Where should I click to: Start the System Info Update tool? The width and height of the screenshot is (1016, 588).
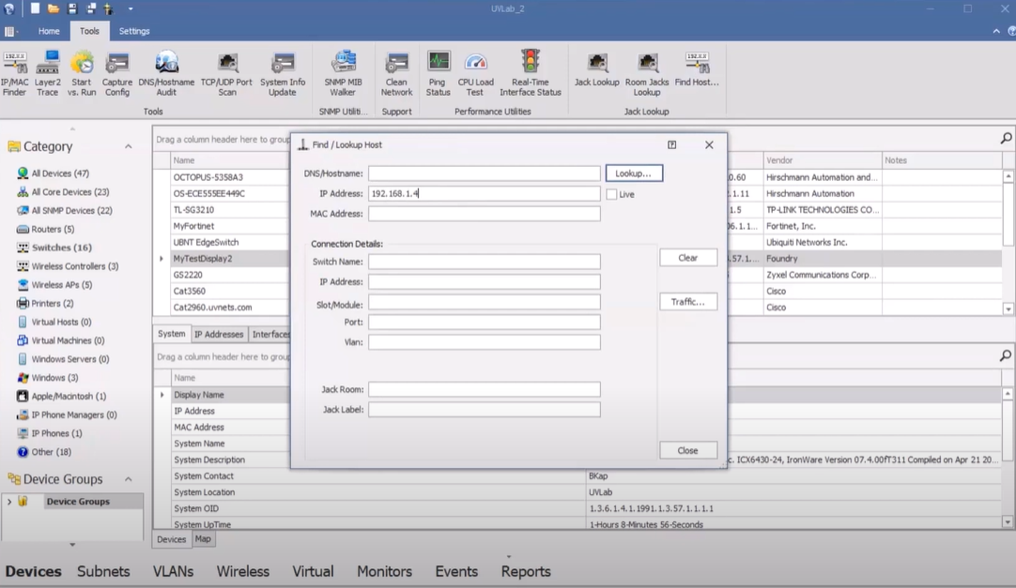283,74
